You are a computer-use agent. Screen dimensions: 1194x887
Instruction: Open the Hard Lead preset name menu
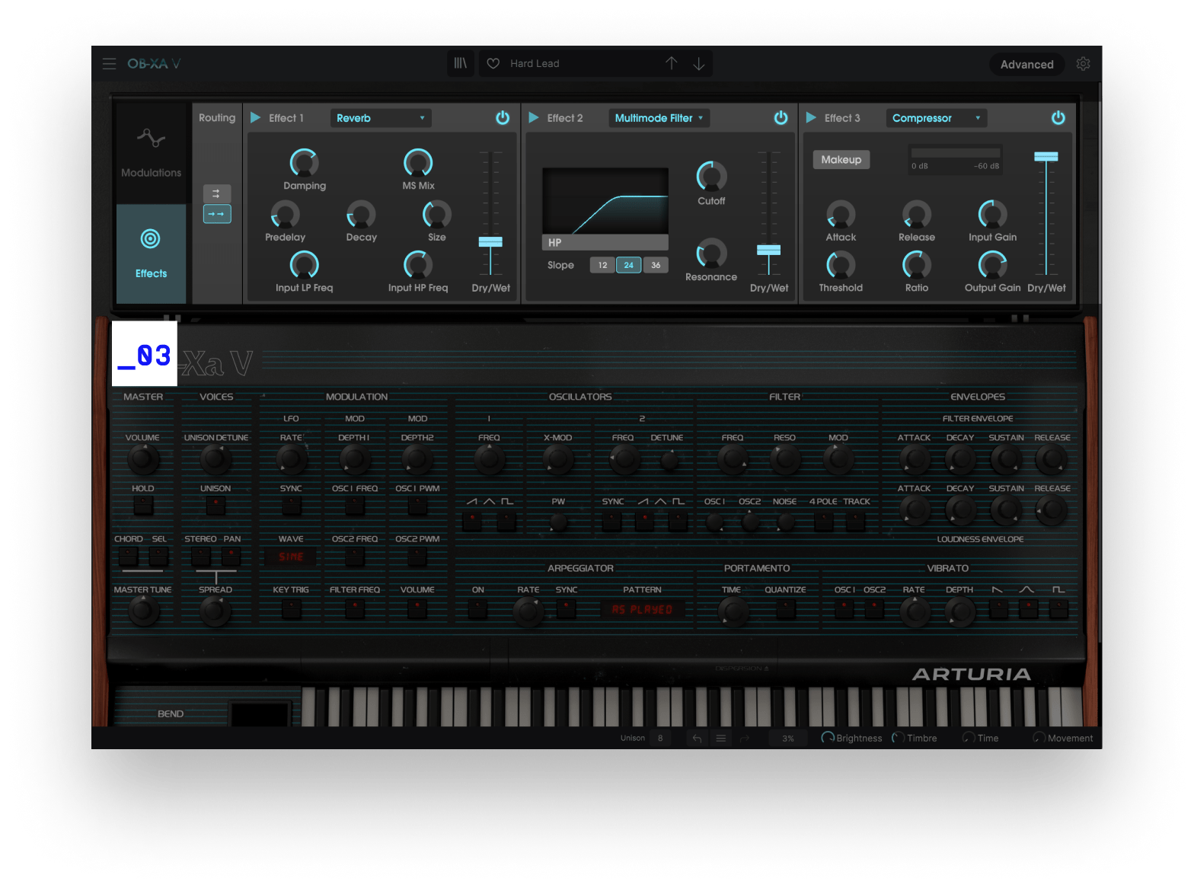pyautogui.click(x=535, y=64)
